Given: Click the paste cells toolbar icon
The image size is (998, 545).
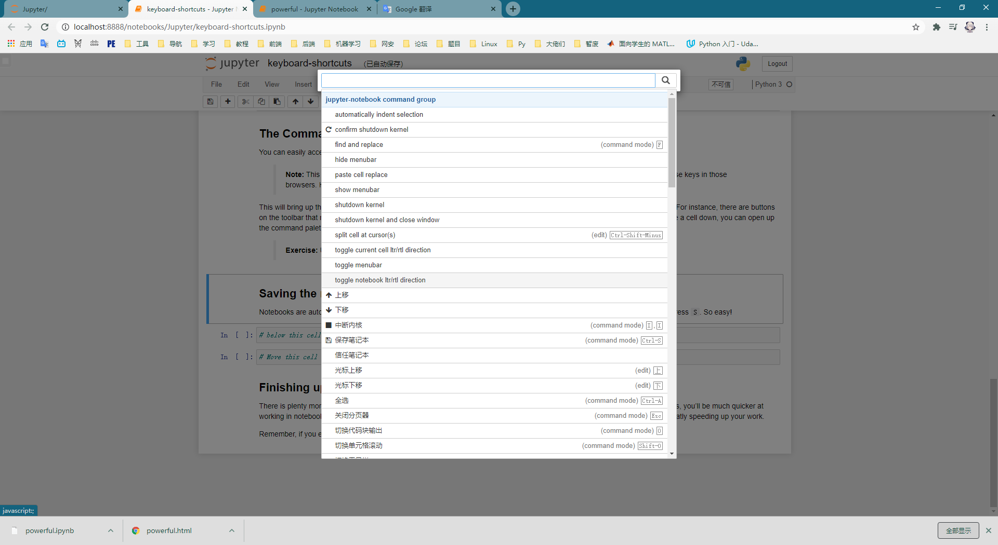Looking at the screenshot, I should coord(277,102).
